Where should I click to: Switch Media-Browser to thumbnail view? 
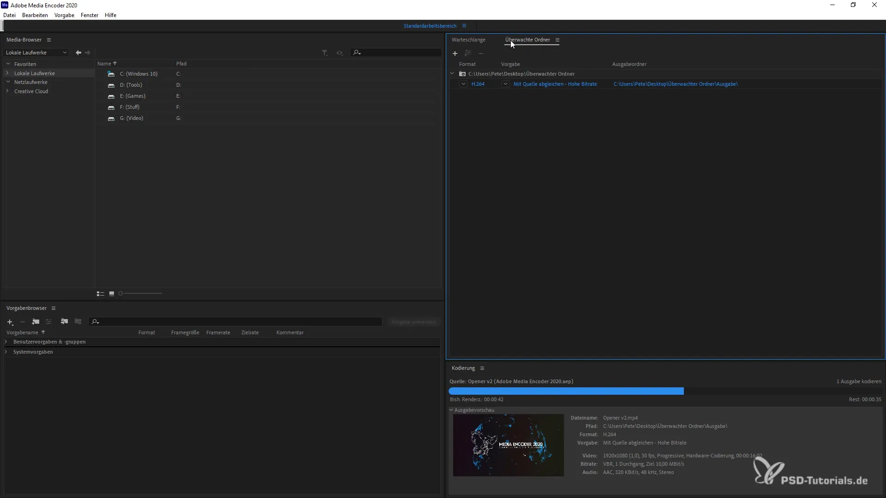(x=112, y=294)
